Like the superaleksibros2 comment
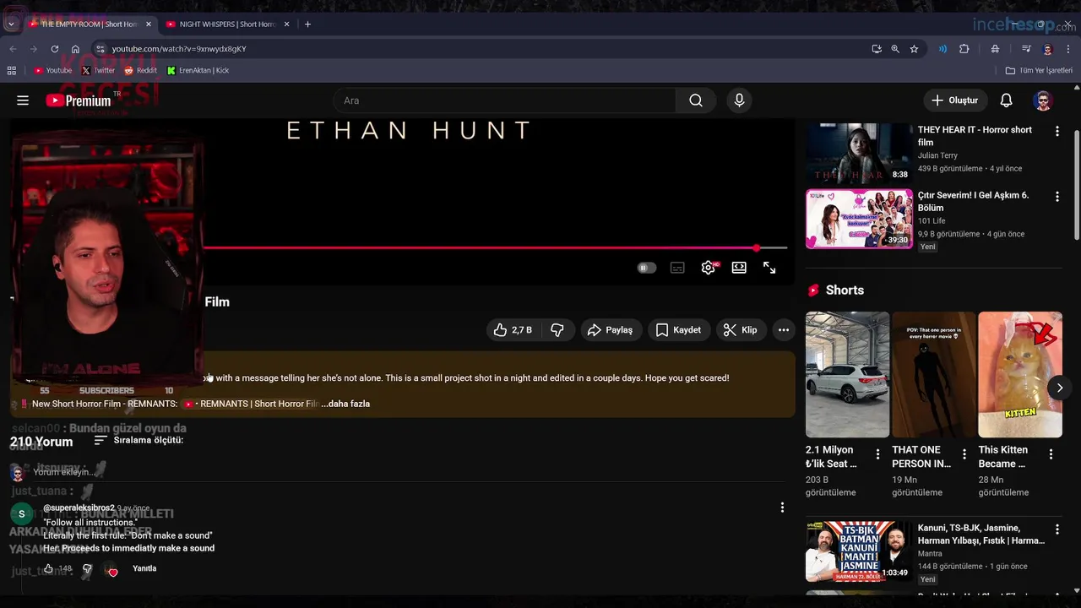Viewport: 1081px width, 608px height. point(48,569)
